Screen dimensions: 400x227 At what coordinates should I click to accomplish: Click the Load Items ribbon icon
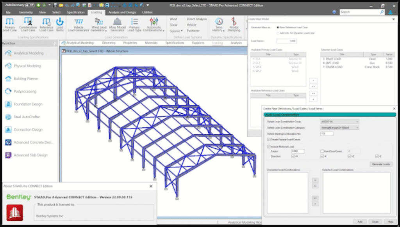(60, 22)
